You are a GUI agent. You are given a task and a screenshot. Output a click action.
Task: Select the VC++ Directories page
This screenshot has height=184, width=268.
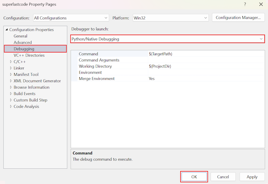[x=29, y=55]
